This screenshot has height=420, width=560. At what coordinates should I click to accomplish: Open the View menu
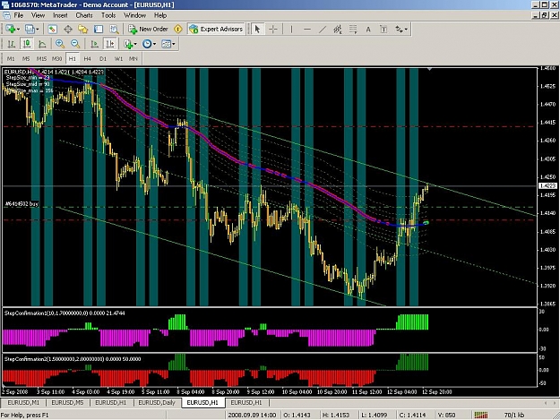tap(38, 15)
